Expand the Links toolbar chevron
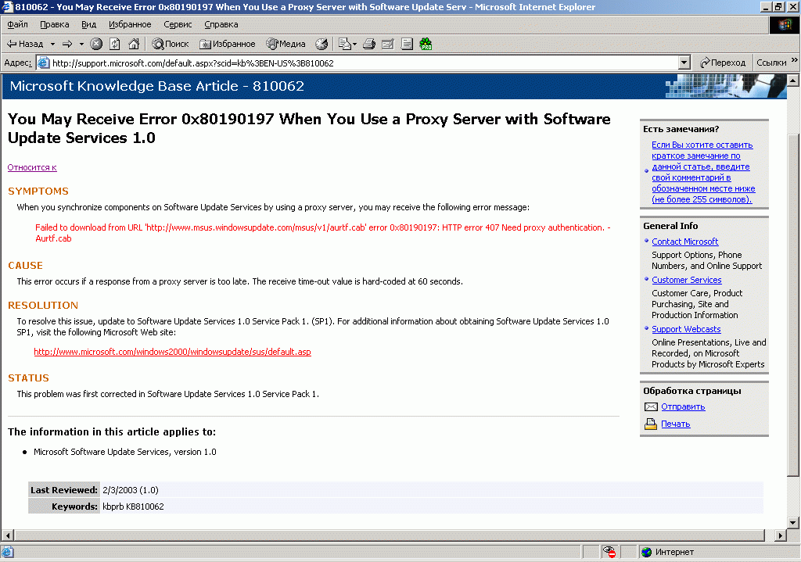This screenshot has height=562, width=801. 795,59
